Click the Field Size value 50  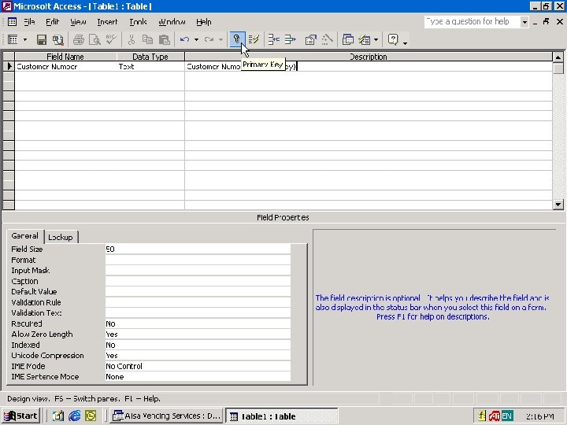(198, 249)
